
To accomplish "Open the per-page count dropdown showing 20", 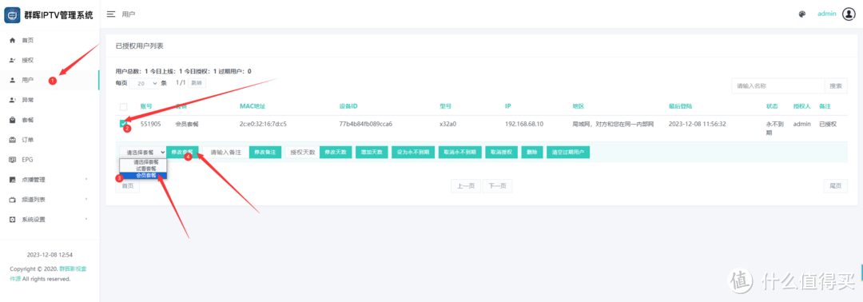I will click(x=144, y=83).
